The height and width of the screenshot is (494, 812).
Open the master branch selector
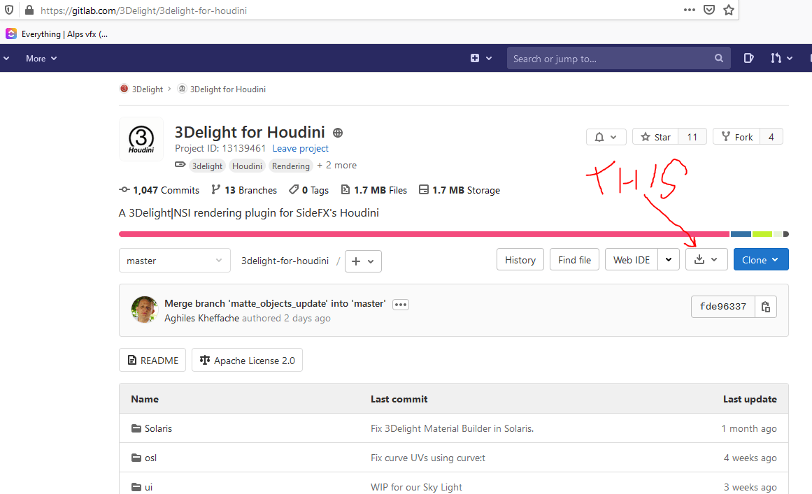(174, 261)
